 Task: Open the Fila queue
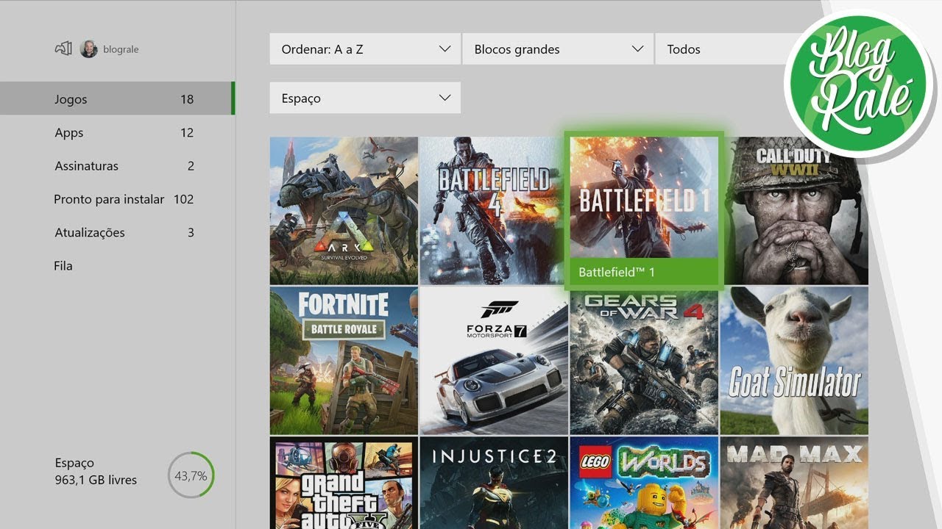[x=118, y=265]
